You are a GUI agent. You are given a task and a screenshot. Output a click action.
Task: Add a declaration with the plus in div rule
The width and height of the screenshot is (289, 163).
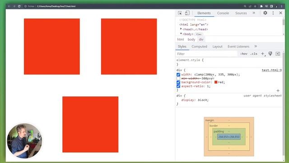278,91
